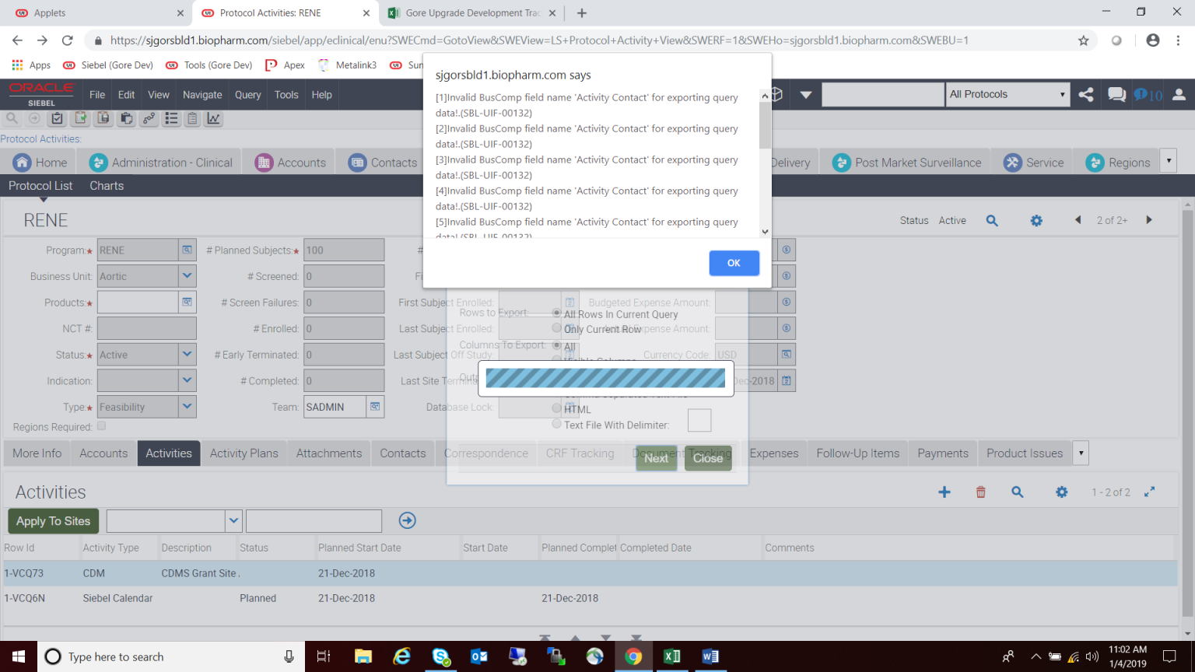
Task: Add a new Activity using the plus icon
Action: point(944,492)
